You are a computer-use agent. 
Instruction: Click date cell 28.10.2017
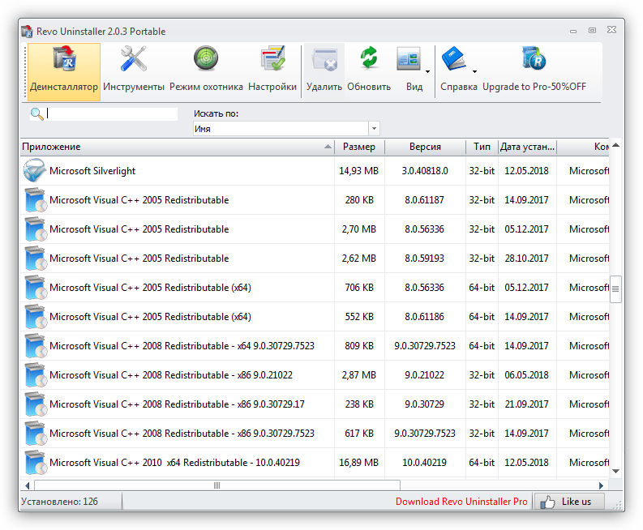pyautogui.click(x=526, y=259)
